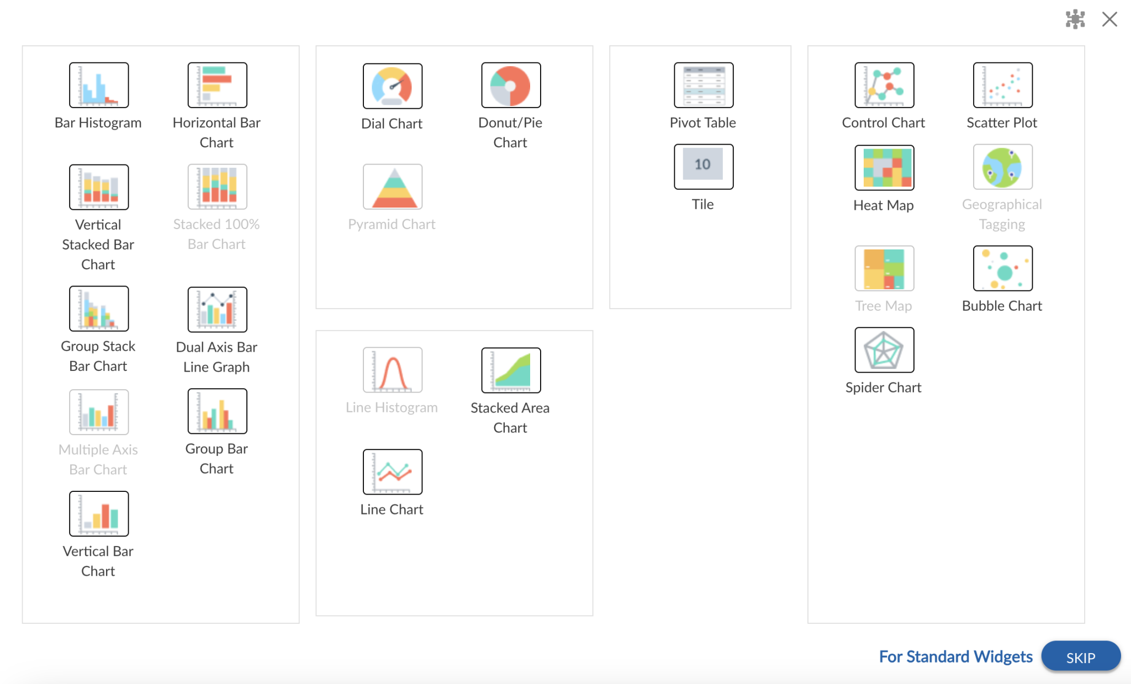Select the Tile widget
The height and width of the screenshot is (684, 1131).
[704, 167]
